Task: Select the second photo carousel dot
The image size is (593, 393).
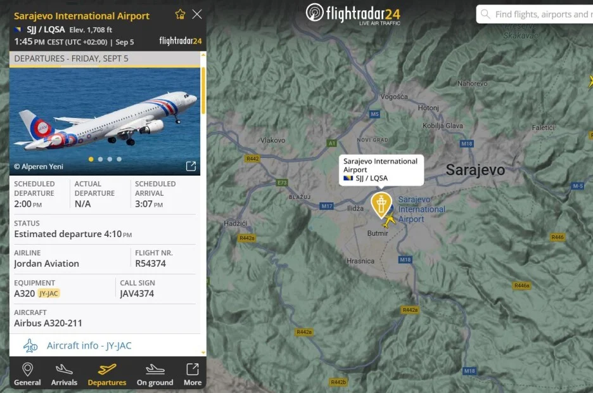Action: pos(100,159)
